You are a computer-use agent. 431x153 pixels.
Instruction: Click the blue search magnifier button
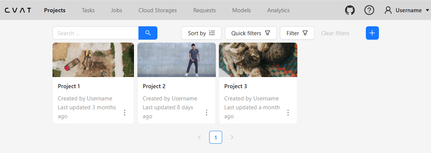[148, 33]
